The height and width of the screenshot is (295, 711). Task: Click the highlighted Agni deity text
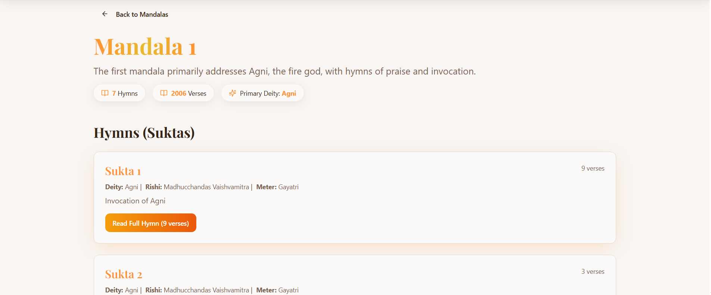coord(289,93)
